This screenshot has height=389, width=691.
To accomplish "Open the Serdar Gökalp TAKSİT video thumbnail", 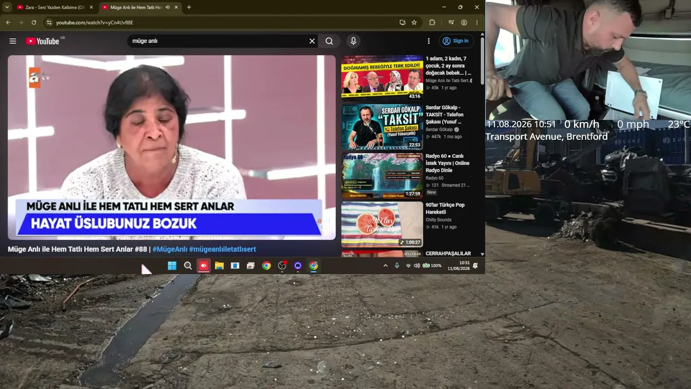I will coord(382,126).
